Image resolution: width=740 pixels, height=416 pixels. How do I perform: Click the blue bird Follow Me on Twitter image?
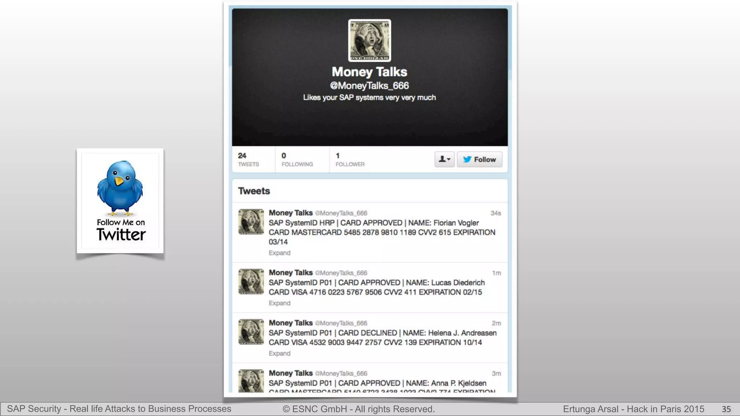(x=120, y=201)
